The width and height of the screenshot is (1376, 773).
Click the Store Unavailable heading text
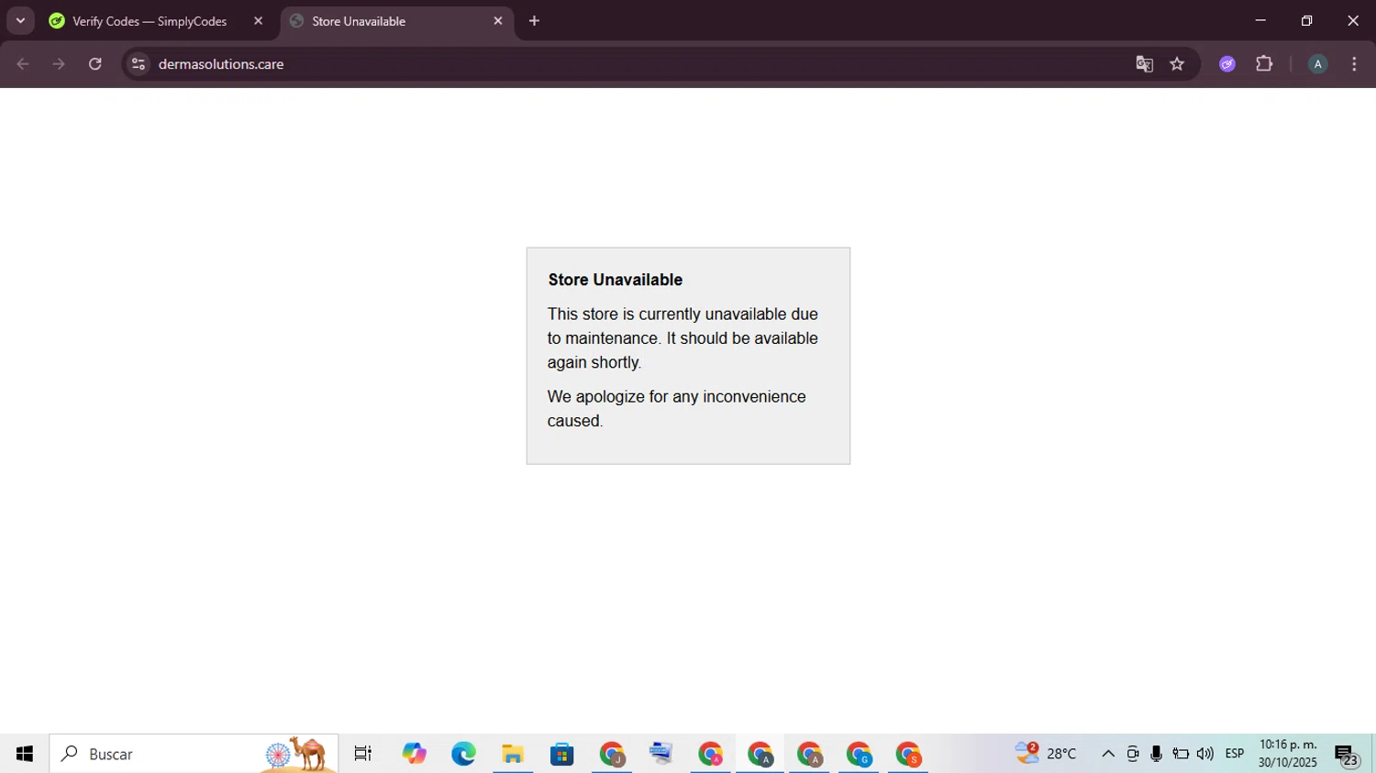616,280
